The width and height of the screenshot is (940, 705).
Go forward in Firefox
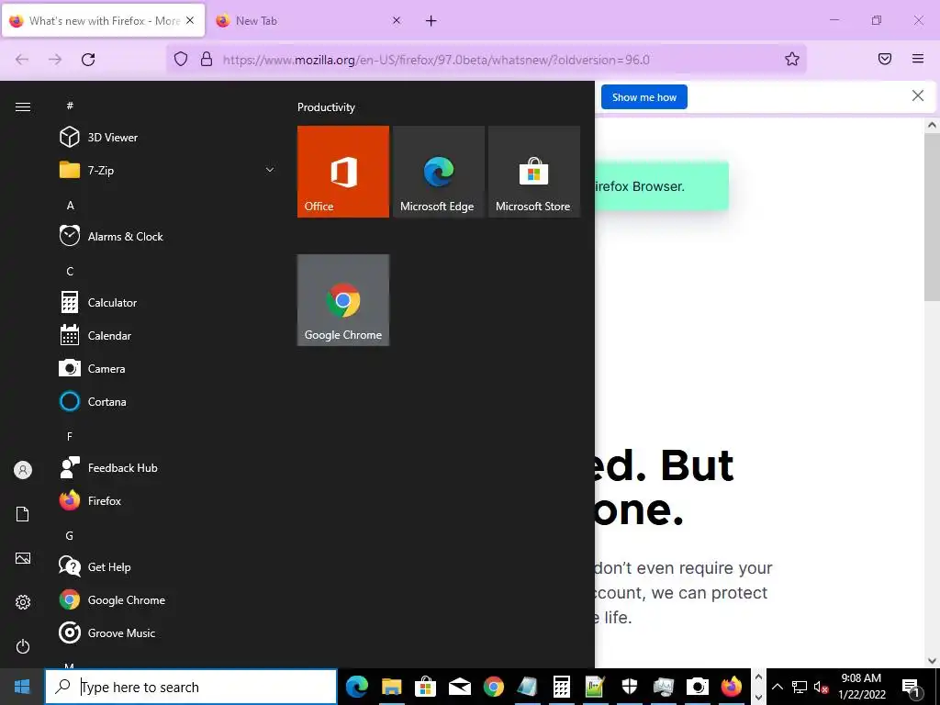[55, 60]
